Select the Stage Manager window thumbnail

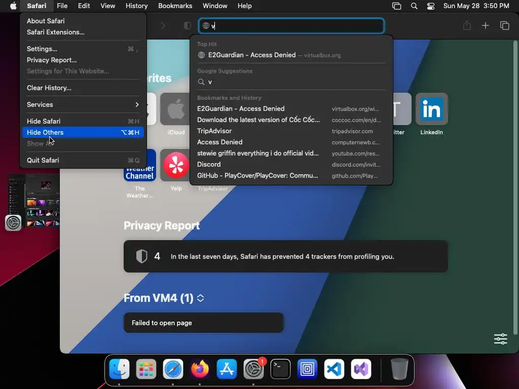pyautogui.click(x=34, y=201)
